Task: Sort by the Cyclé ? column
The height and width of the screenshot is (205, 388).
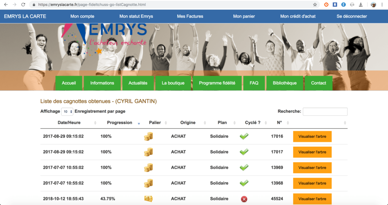Action: tap(253, 123)
